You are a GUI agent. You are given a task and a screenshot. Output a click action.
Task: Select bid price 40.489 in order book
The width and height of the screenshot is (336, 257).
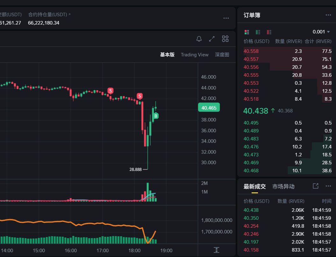click(x=251, y=131)
